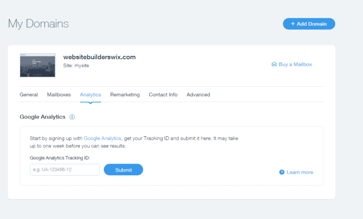Click the Site: mysite text
The image size is (363, 219).
76,65
